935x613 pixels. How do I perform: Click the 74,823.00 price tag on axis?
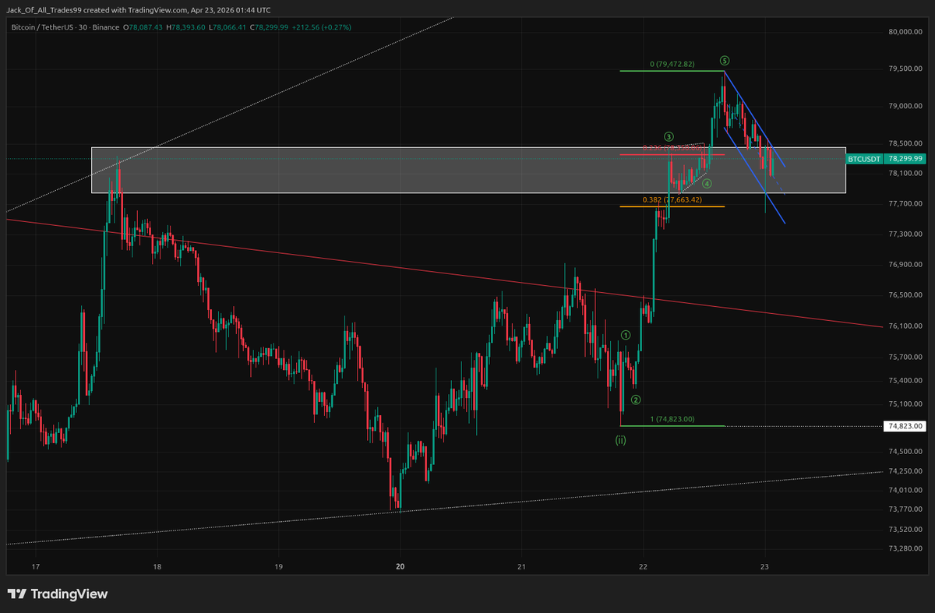[905, 426]
